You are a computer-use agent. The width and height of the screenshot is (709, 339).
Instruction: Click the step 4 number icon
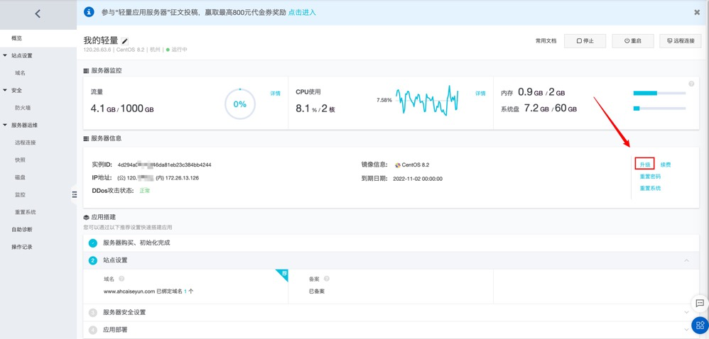point(92,330)
